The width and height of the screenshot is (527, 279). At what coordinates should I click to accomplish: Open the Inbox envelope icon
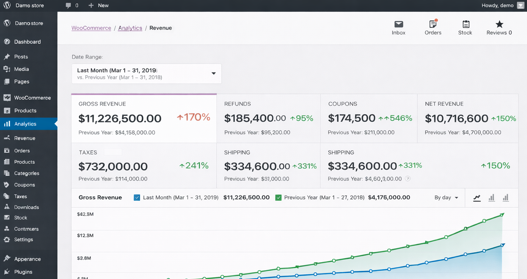point(399,24)
